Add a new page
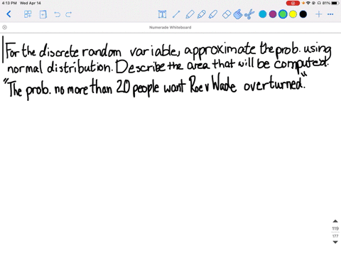 pyautogui.click(x=43, y=14)
